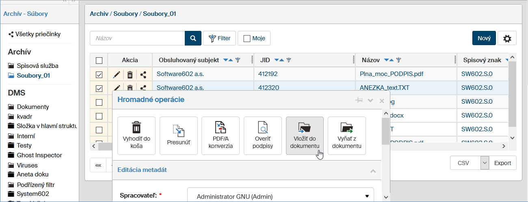
Task: Click Vyhodiť do koša bulk action
Action: [136, 136]
